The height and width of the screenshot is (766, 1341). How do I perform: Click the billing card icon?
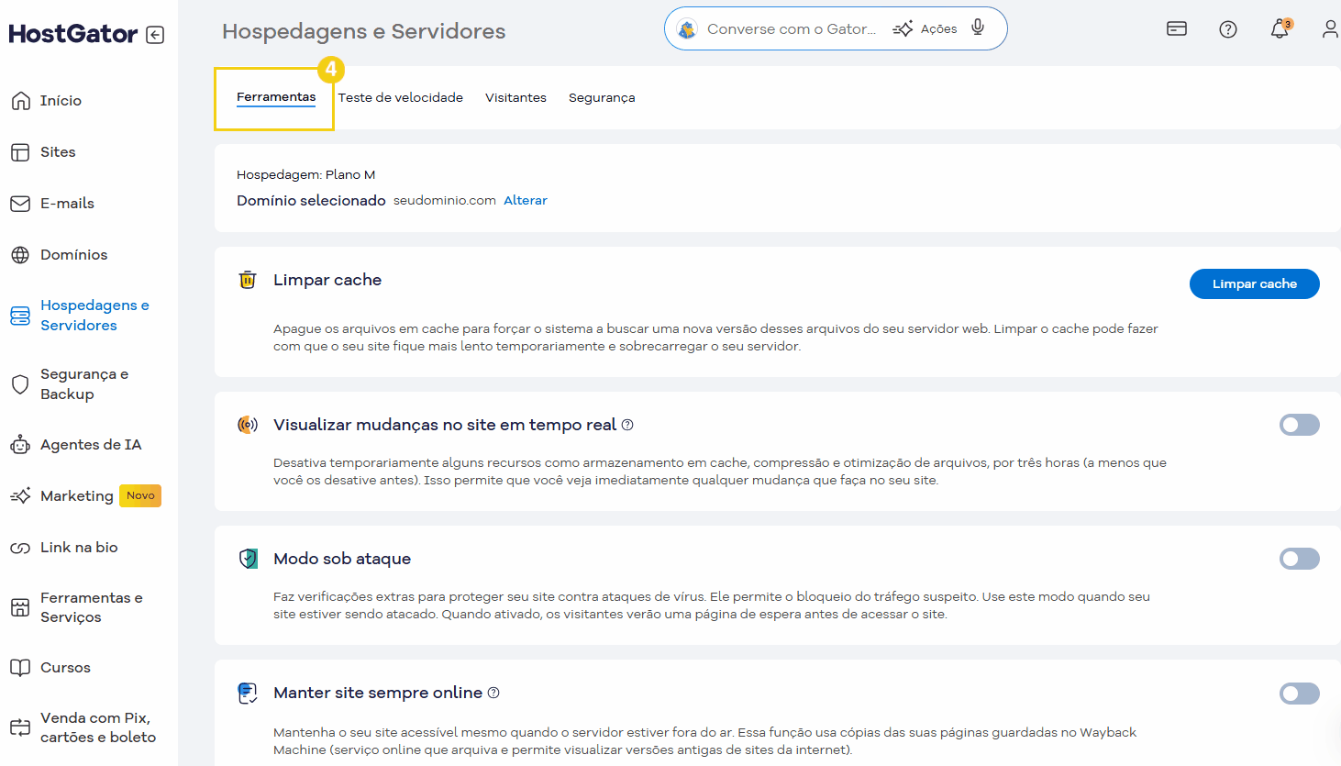click(x=1176, y=28)
